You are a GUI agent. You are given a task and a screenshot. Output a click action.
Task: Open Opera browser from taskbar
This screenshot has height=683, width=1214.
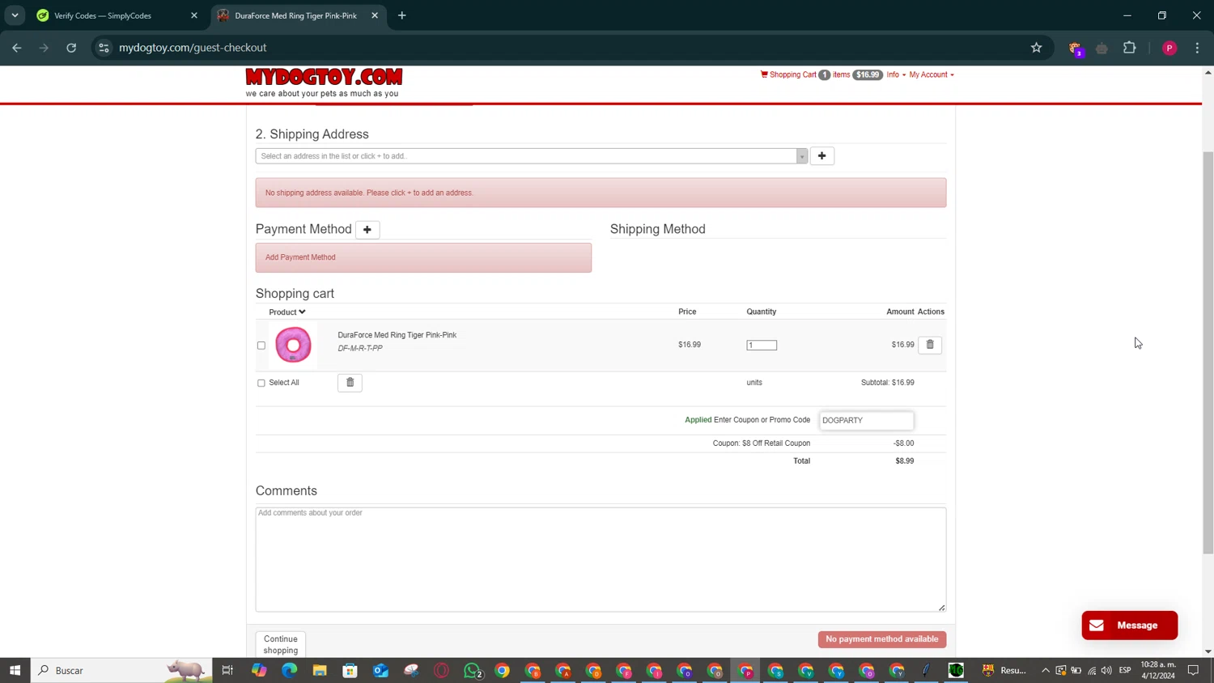click(x=441, y=670)
